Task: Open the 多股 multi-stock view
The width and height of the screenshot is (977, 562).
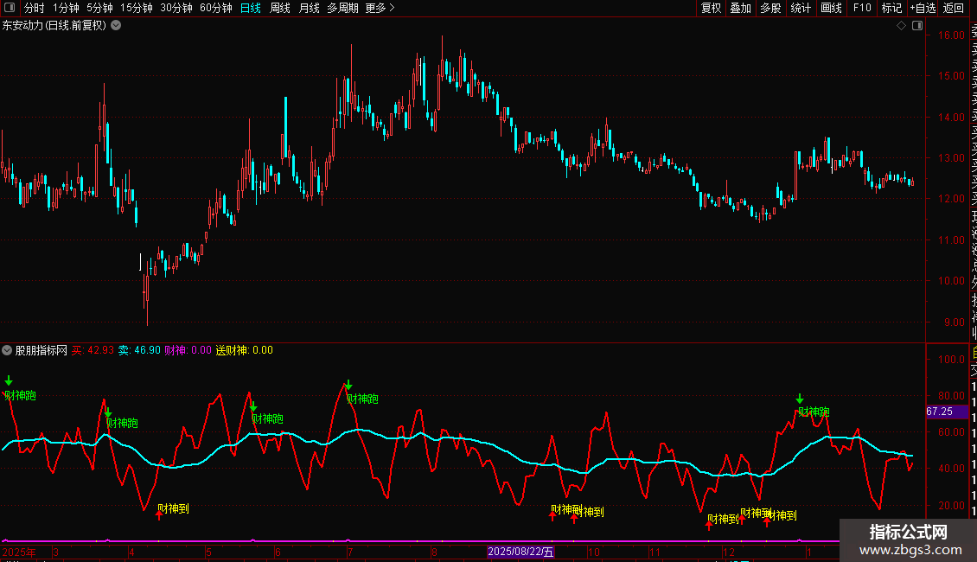Action: (770, 8)
